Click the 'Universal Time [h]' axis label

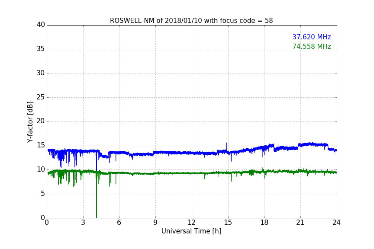191,231
